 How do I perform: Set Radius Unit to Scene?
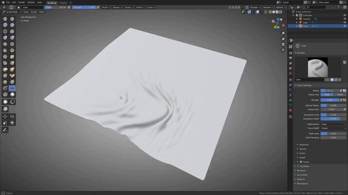[340, 95]
